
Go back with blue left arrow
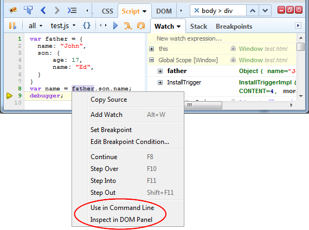43,10
